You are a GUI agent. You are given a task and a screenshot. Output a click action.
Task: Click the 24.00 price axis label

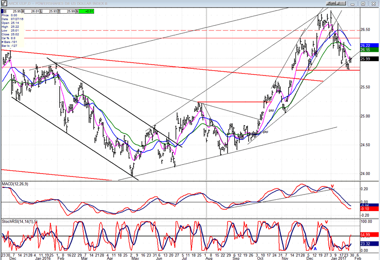point(365,174)
